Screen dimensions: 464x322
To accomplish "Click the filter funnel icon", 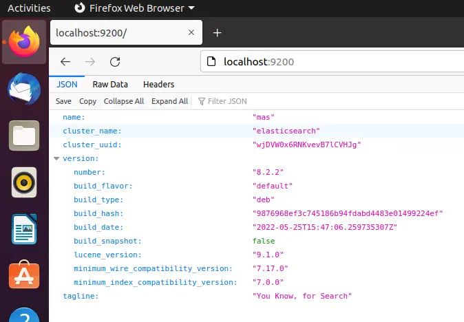I will click(201, 101).
